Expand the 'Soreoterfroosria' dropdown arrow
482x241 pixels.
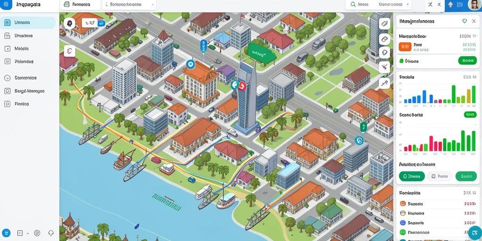(153, 5)
